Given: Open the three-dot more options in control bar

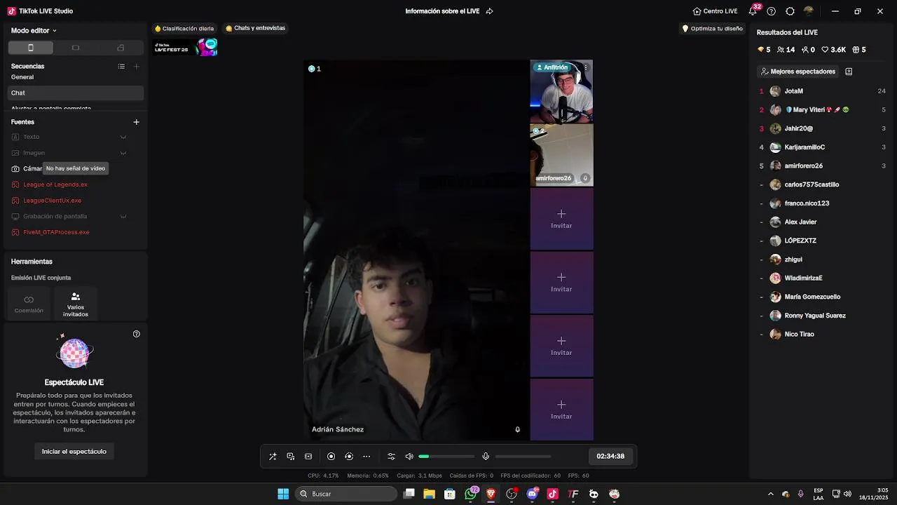Looking at the screenshot, I should (367, 457).
